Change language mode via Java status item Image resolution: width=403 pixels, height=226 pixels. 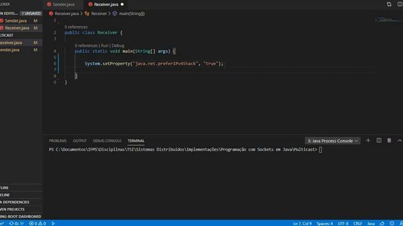(x=371, y=223)
